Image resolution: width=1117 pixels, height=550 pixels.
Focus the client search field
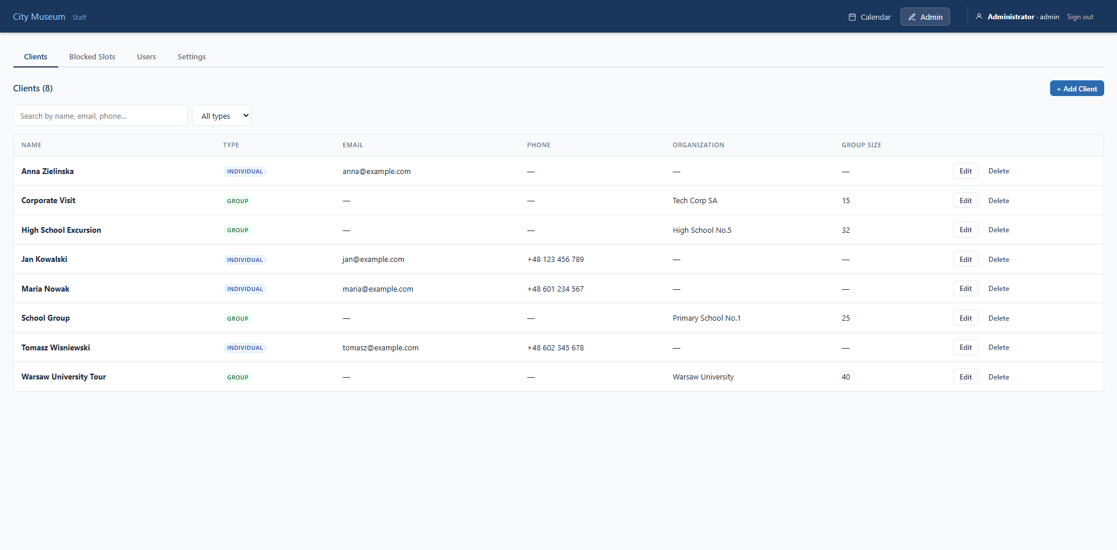point(101,115)
